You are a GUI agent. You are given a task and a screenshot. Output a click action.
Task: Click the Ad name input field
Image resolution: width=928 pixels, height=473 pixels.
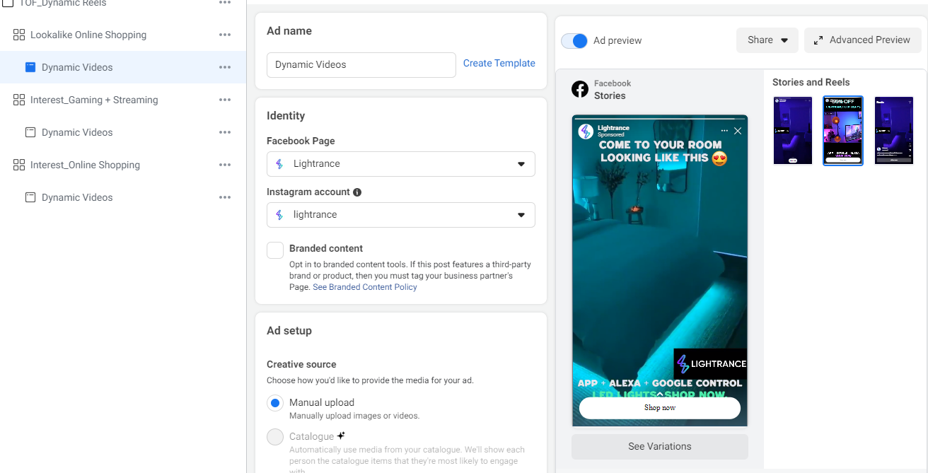tap(361, 64)
